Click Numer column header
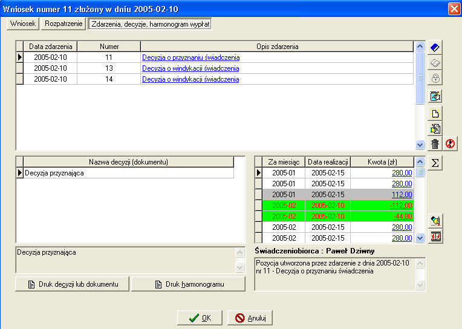This screenshot has width=462, height=329. tap(109, 47)
